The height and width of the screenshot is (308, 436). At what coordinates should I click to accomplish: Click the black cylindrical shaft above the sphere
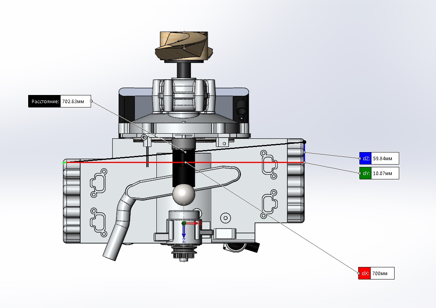point(183,172)
